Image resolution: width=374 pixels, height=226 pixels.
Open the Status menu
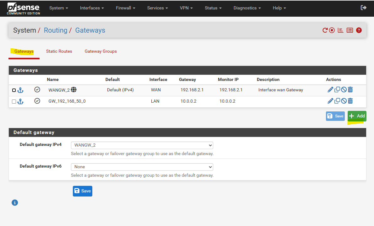213,8
